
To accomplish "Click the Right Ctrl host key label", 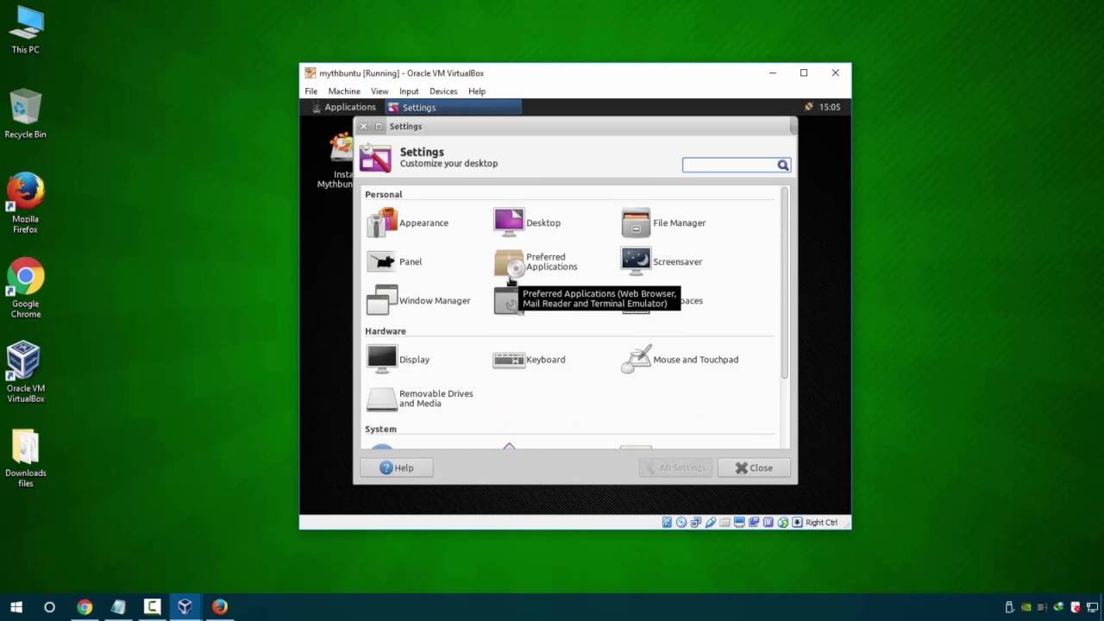I will coord(821,522).
